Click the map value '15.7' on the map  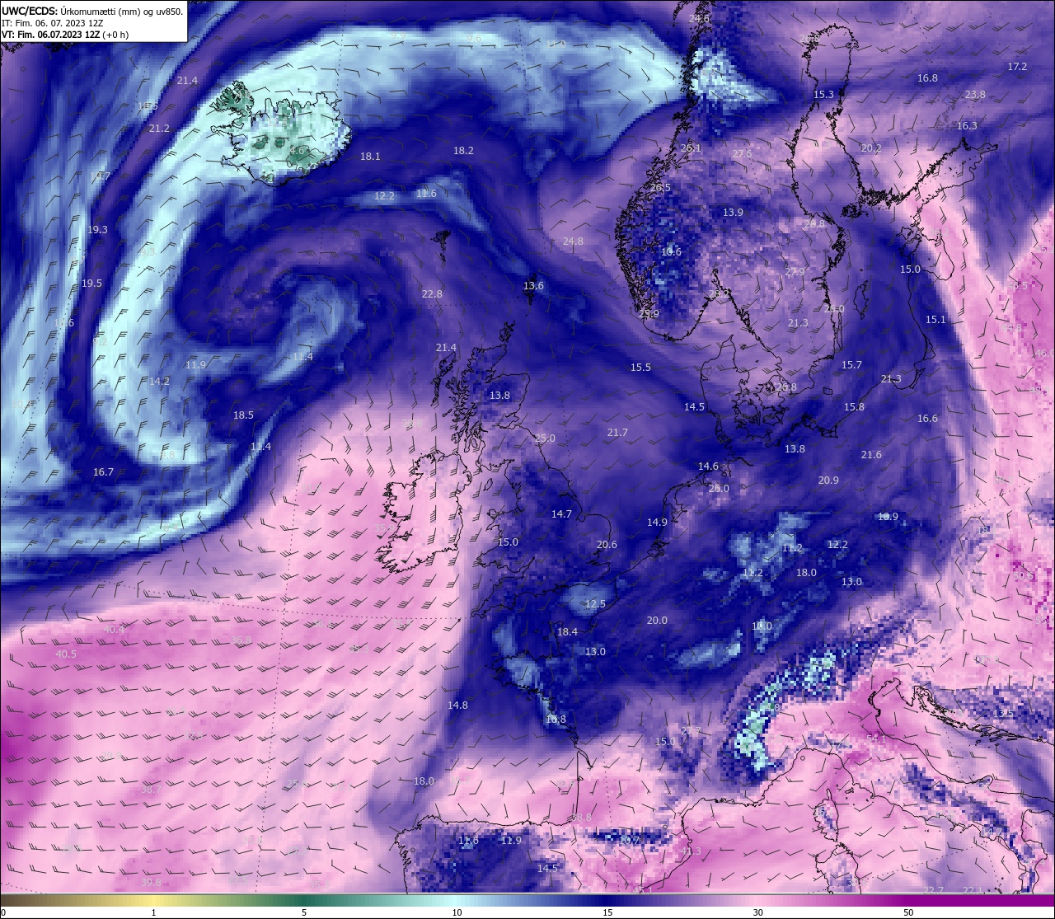851,365
